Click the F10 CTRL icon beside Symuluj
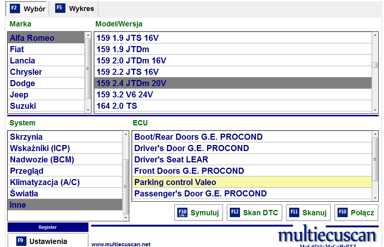Viewport: 384px width, 247px height. pos(183,213)
